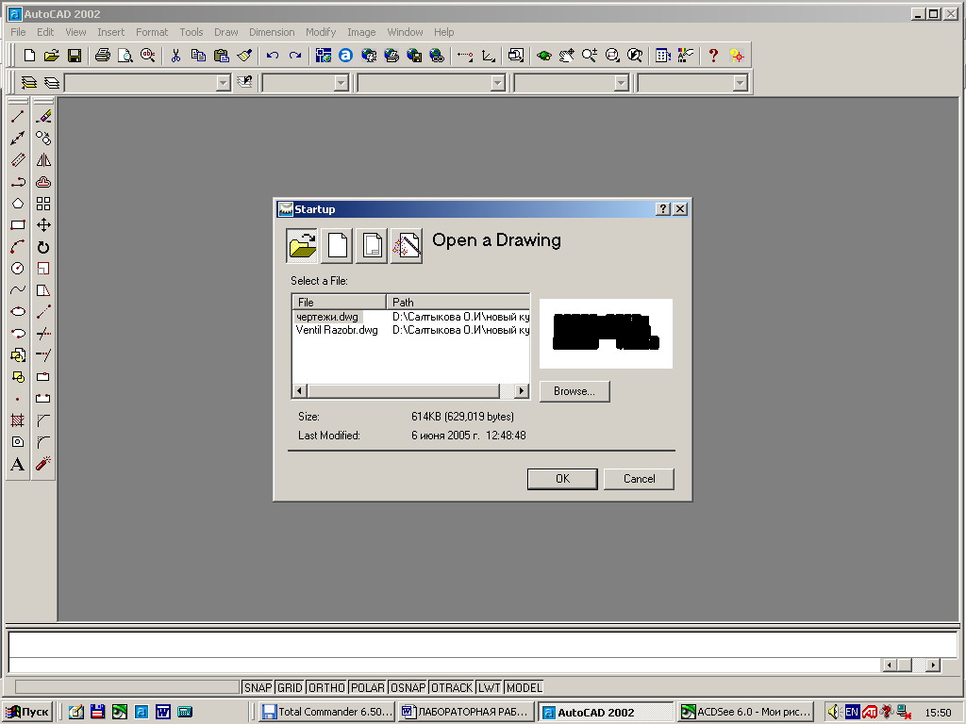The image size is (966, 724).
Task: Select the Move modify tool
Action: click(43, 224)
